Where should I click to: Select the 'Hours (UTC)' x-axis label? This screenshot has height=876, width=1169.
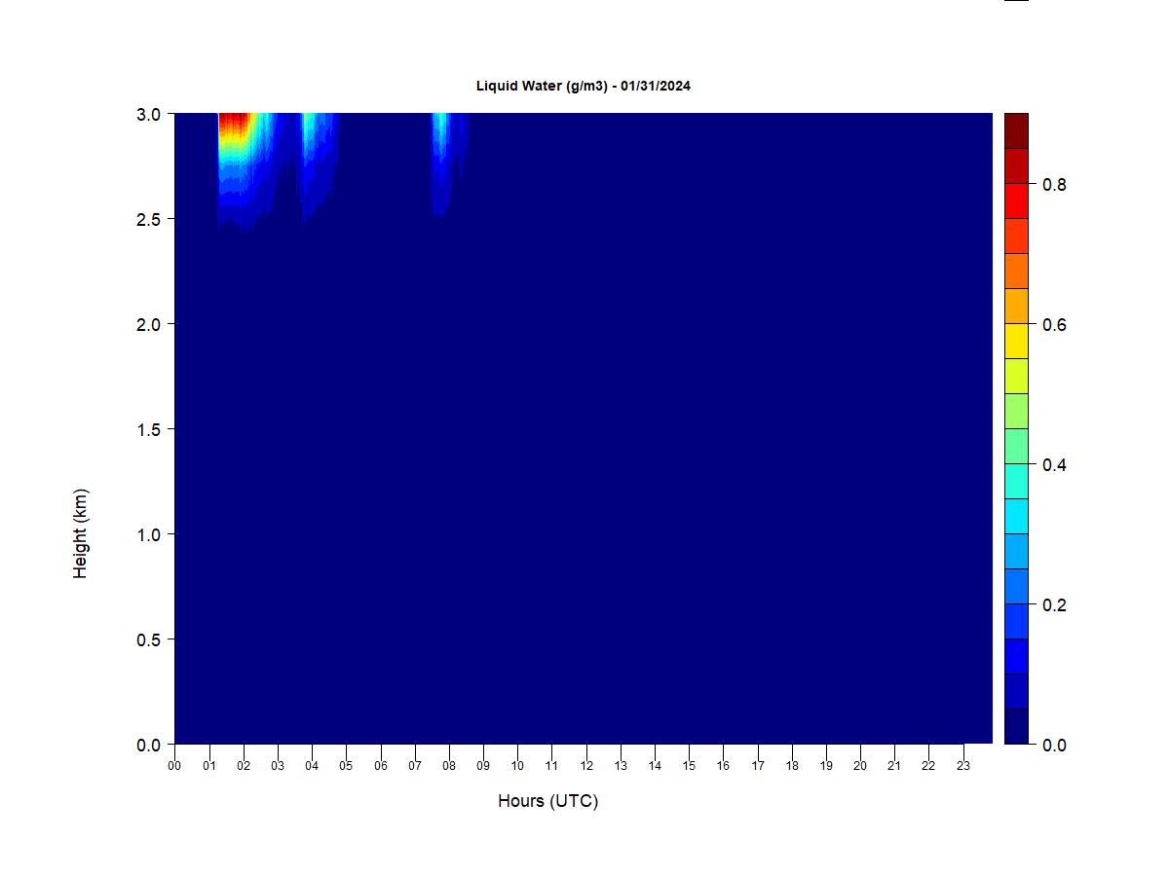pos(547,801)
